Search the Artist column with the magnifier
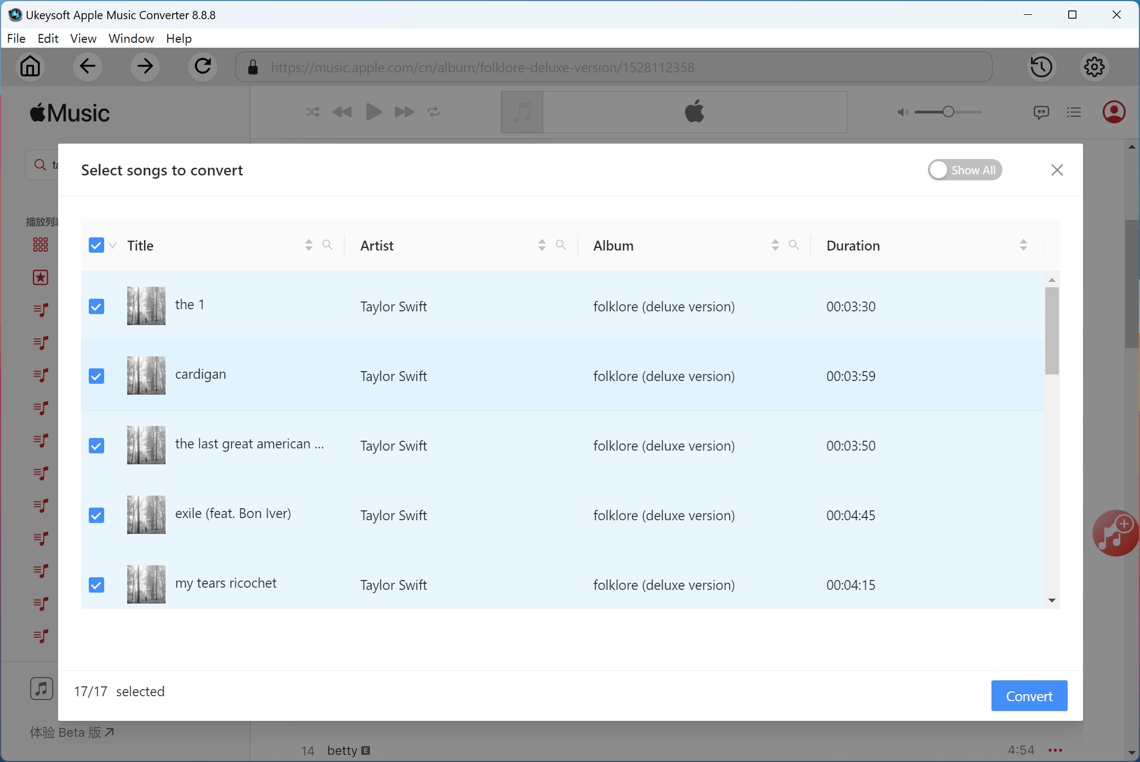Screen dimensions: 1140x762 tap(561, 245)
